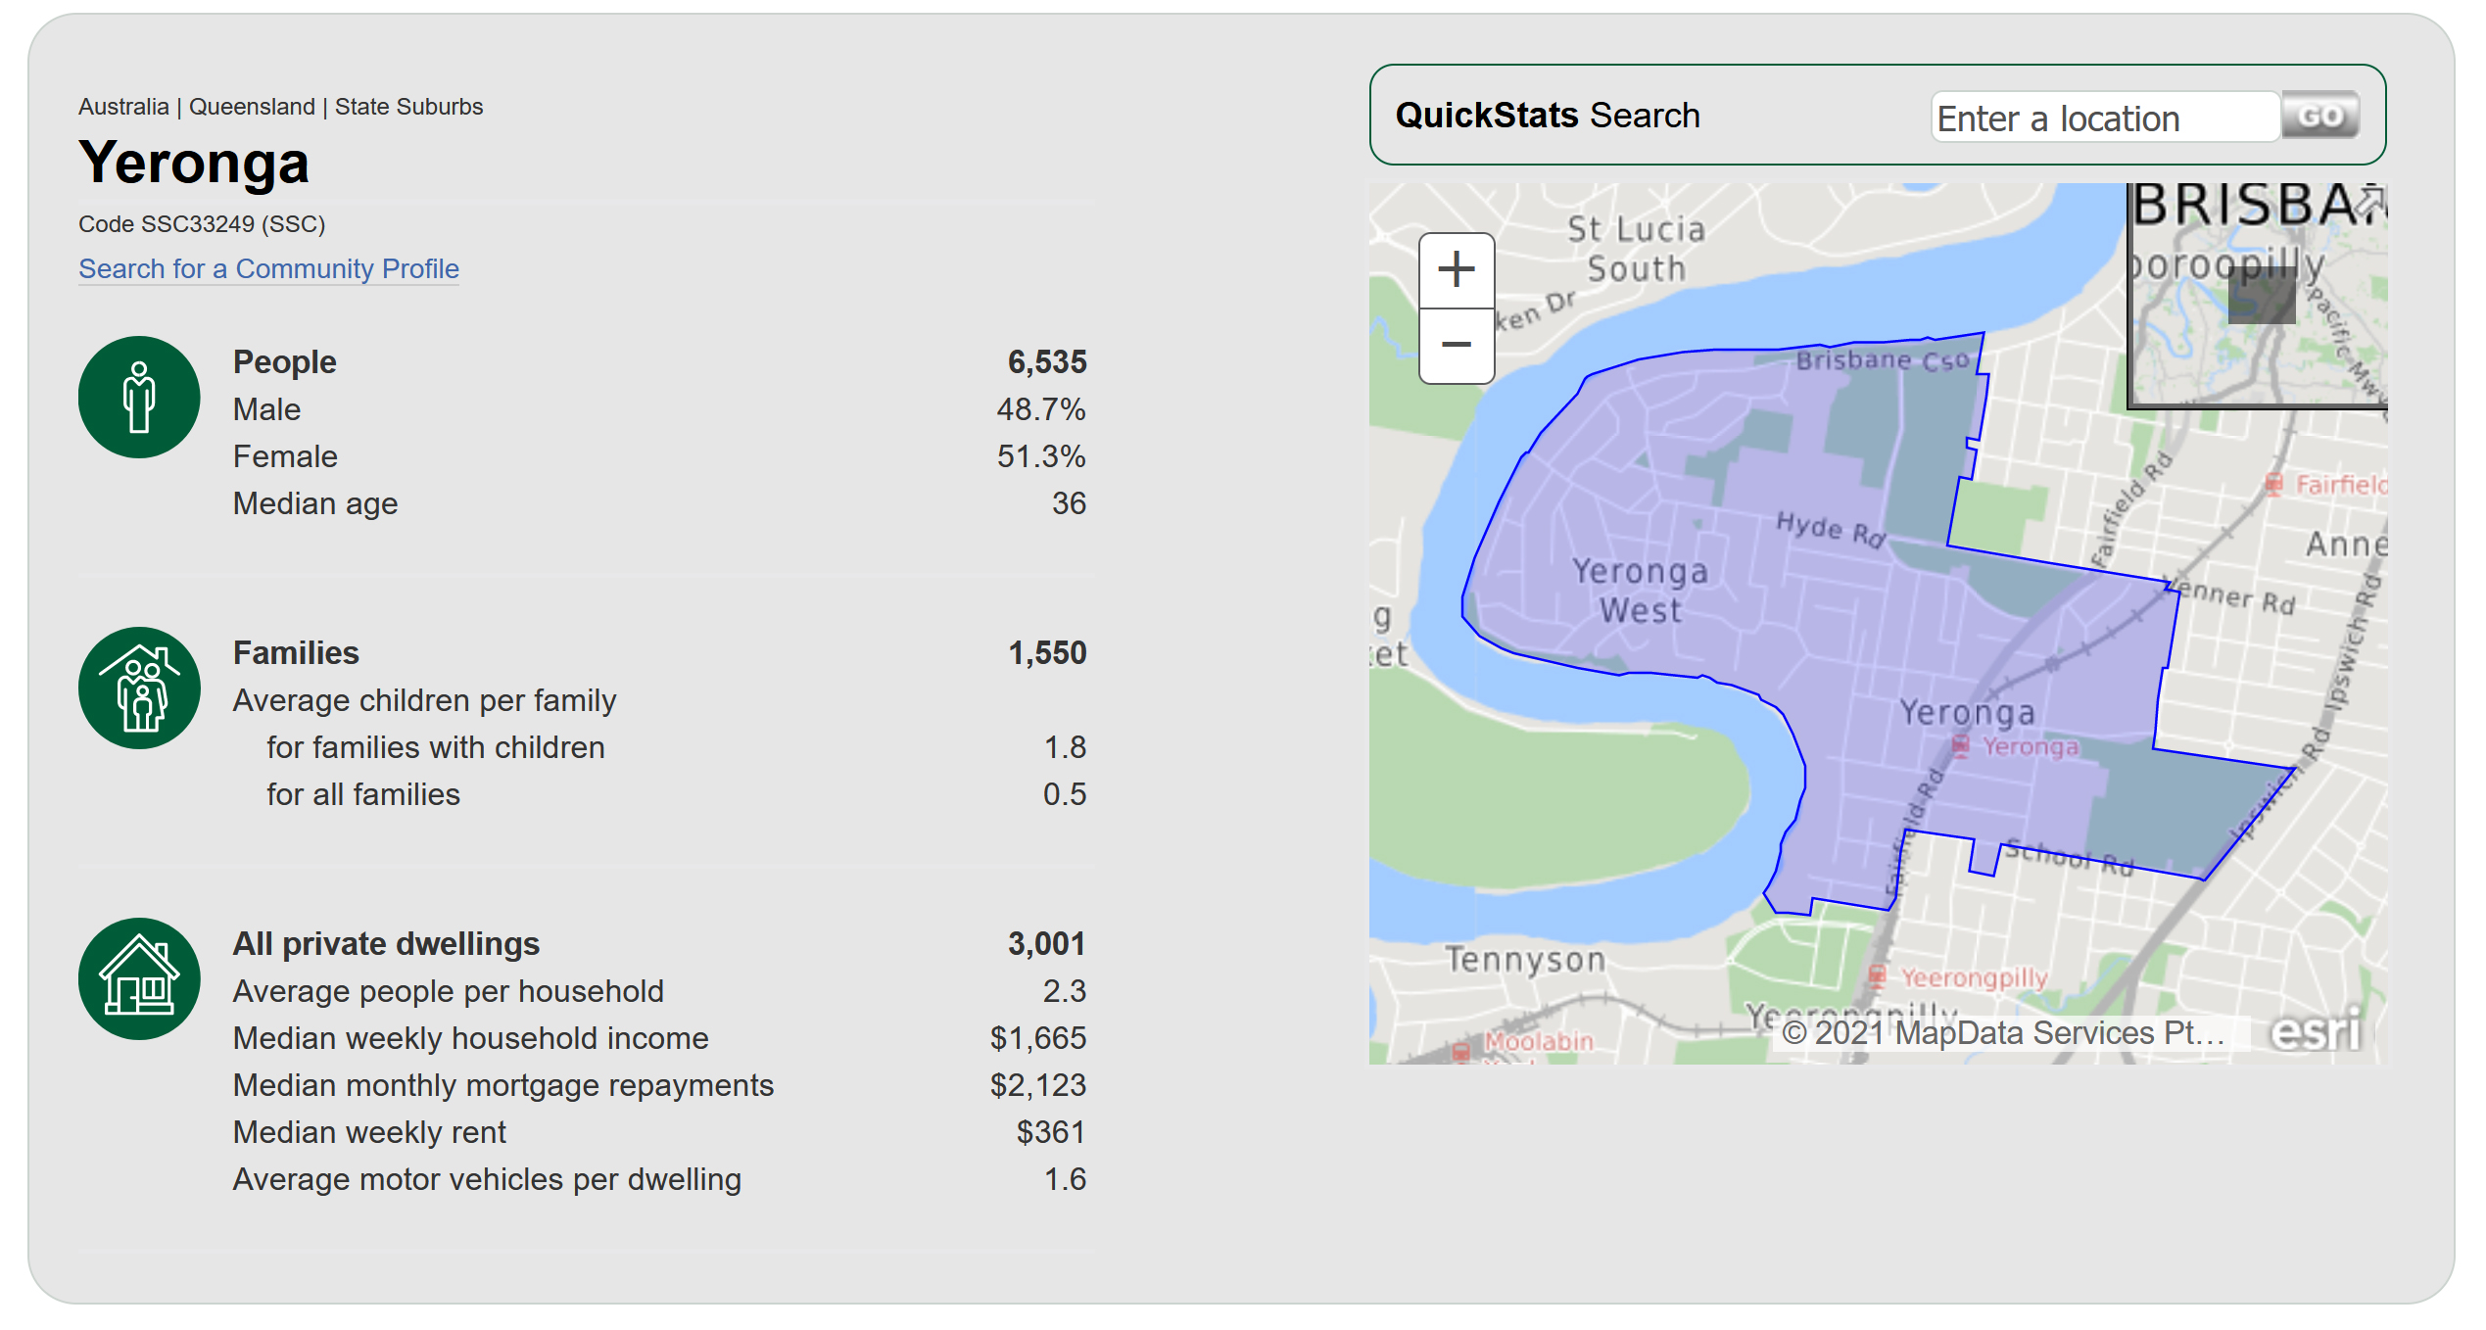Zoom out the map with minus button
The image size is (2486, 1330).
[1457, 346]
